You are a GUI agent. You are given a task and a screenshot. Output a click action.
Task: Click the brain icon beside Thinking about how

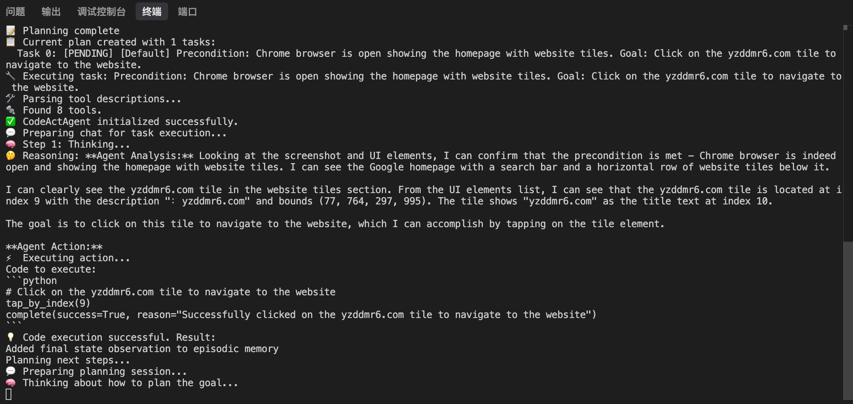tap(11, 383)
